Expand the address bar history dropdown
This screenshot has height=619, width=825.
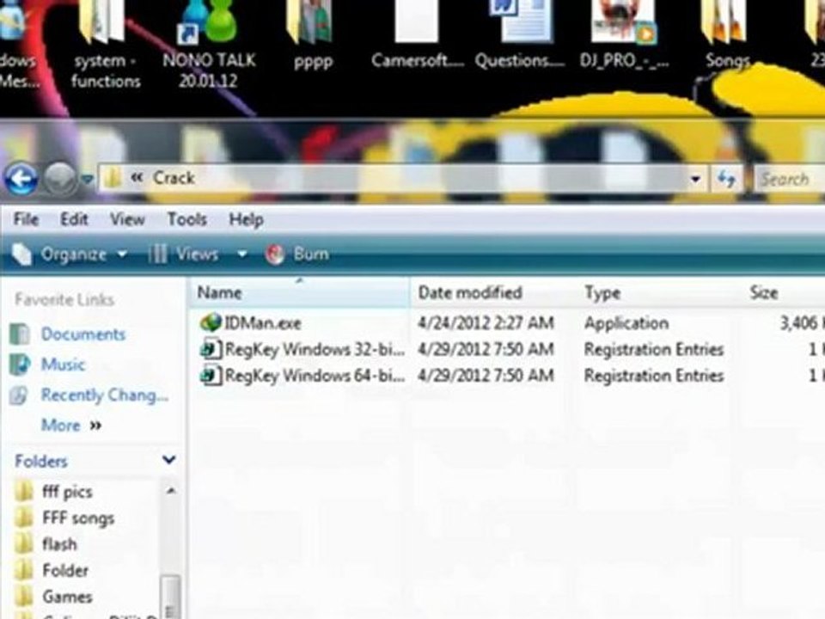tap(695, 180)
